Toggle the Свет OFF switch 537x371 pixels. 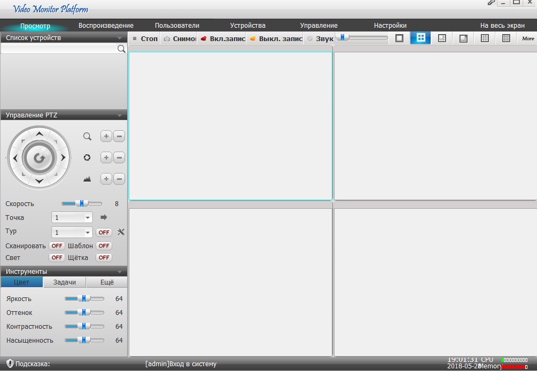(57, 258)
